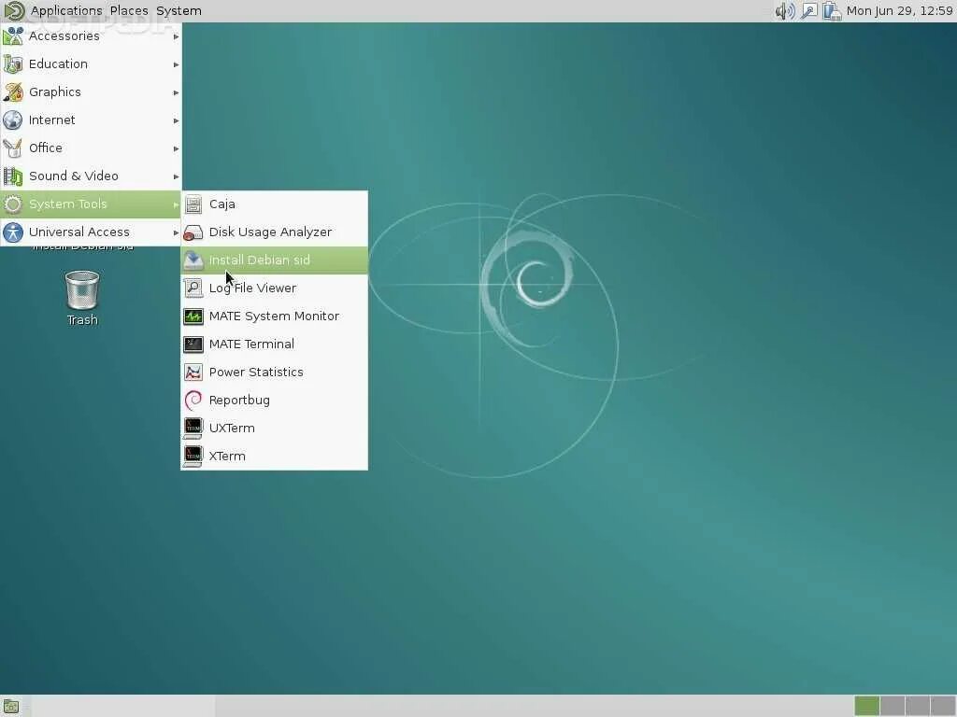957x717 pixels.
Task: Choose Disk Usage Analyzer label
Action: [270, 232]
